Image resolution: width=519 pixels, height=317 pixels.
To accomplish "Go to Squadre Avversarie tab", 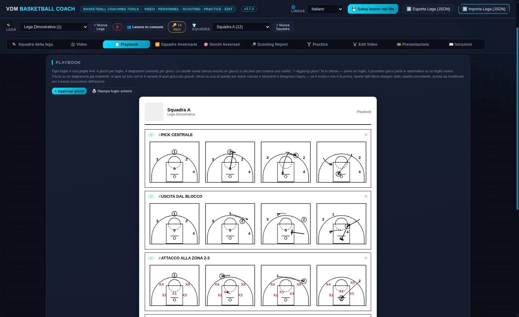I will pyautogui.click(x=176, y=44).
